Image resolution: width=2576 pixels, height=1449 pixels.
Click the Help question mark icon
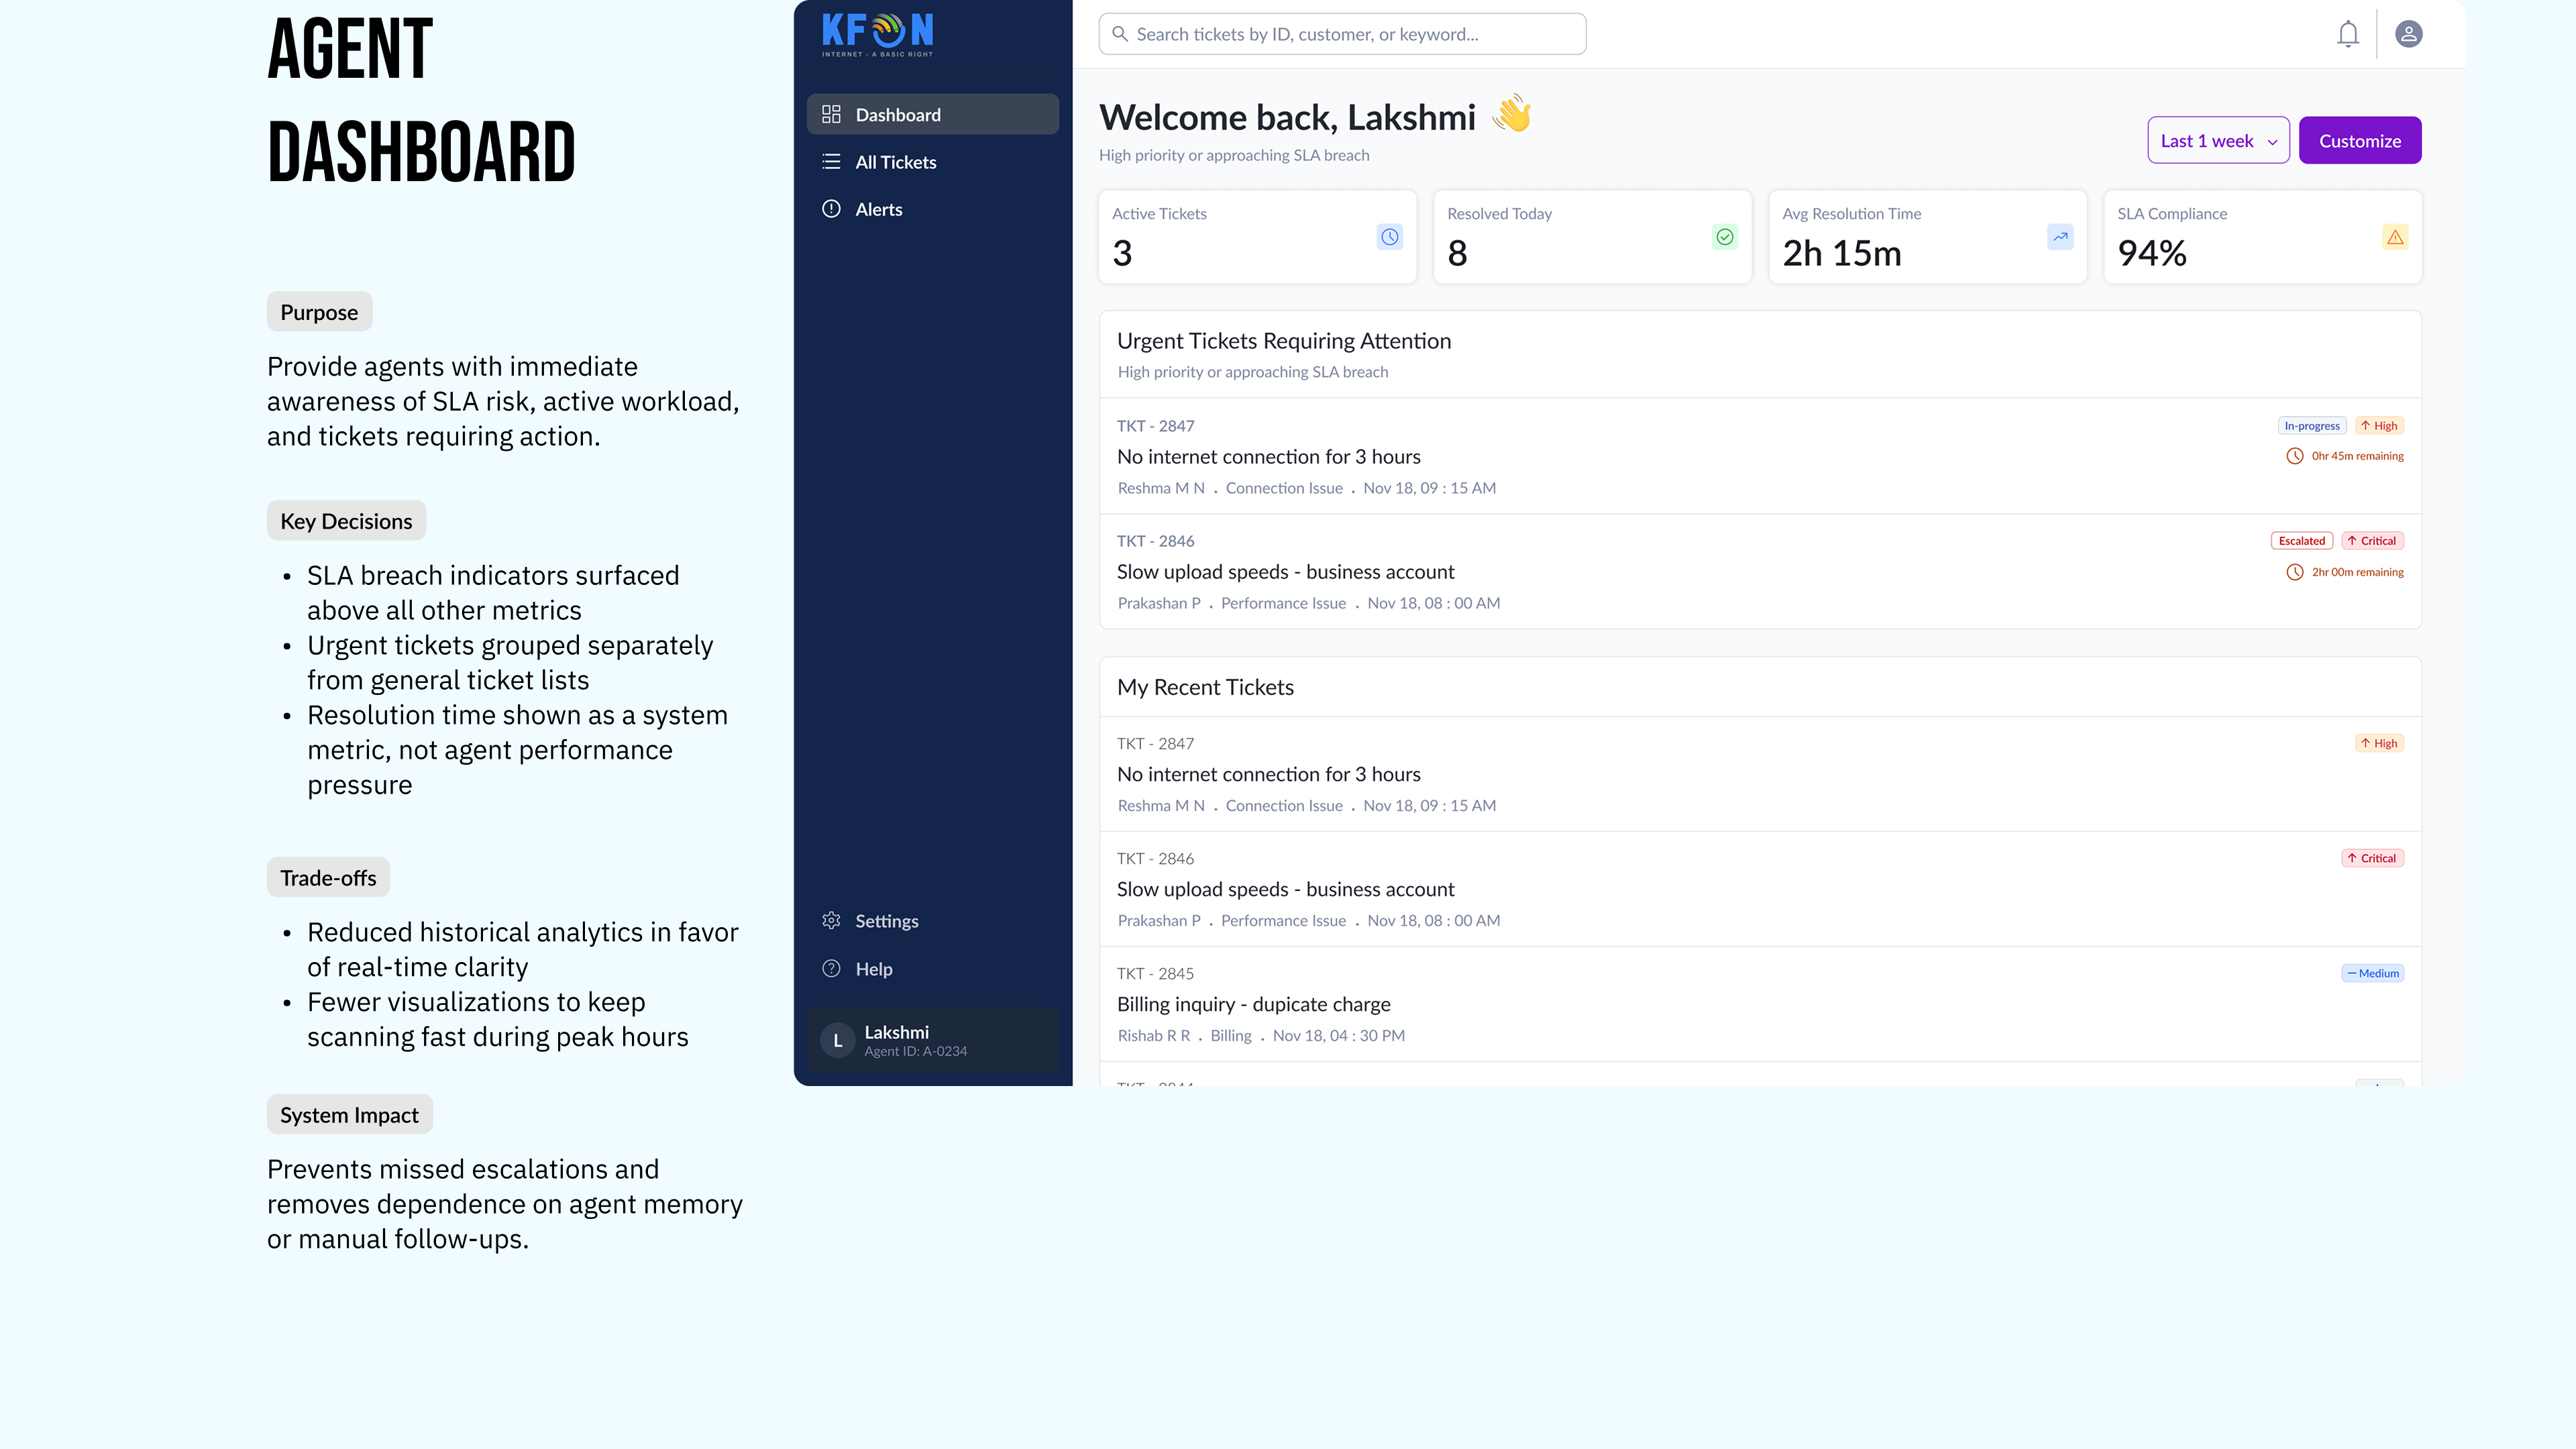pos(831,969)
